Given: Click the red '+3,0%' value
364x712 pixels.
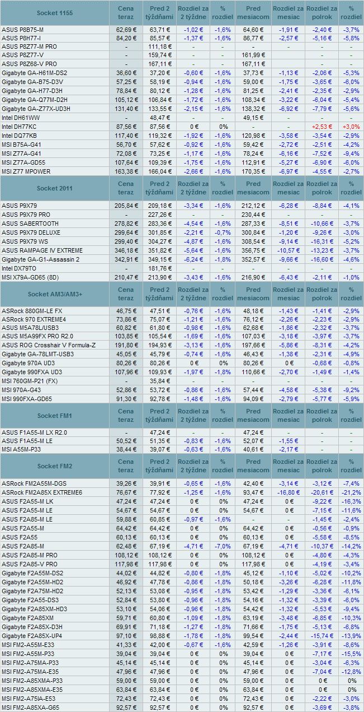Looking at the screenshot, I should point(351,127).
